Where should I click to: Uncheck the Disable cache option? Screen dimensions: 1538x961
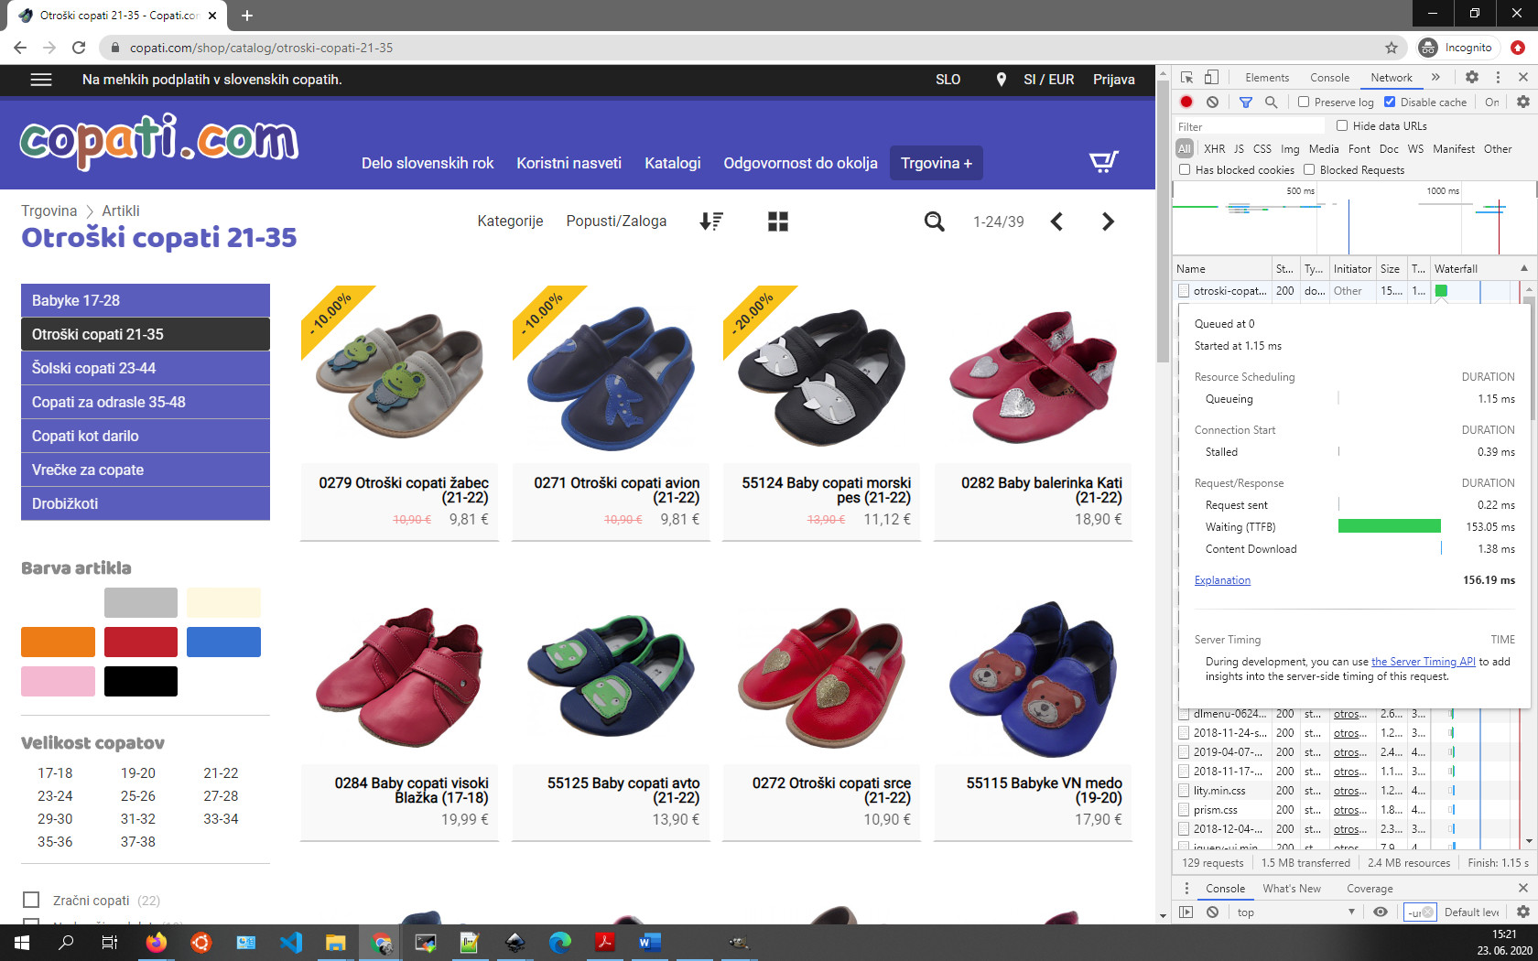pyautogui.click(x=1390, y=103)
